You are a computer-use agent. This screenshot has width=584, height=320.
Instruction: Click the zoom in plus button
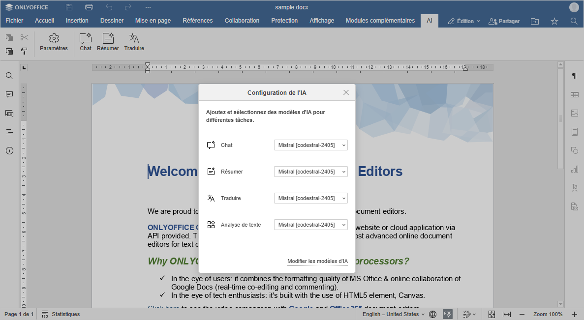click(574, 314)
